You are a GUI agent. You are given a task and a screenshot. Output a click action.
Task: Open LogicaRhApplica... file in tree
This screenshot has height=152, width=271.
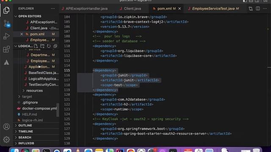(44, 79)
